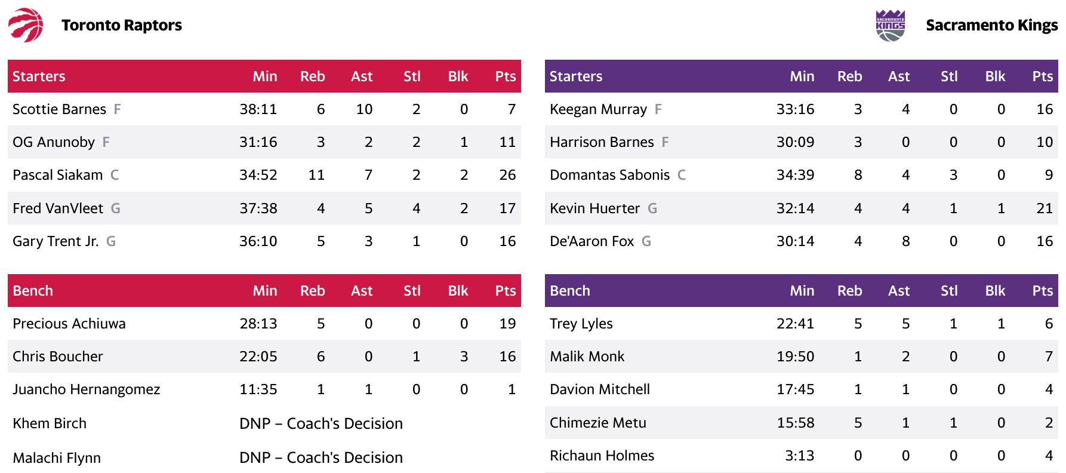This screenshot has height=473, width=1066.
Task: Select Scottie Barnes player name
Action: point(59,109)
